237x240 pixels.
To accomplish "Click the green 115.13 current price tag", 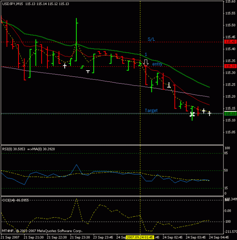I will coord(230,114).
